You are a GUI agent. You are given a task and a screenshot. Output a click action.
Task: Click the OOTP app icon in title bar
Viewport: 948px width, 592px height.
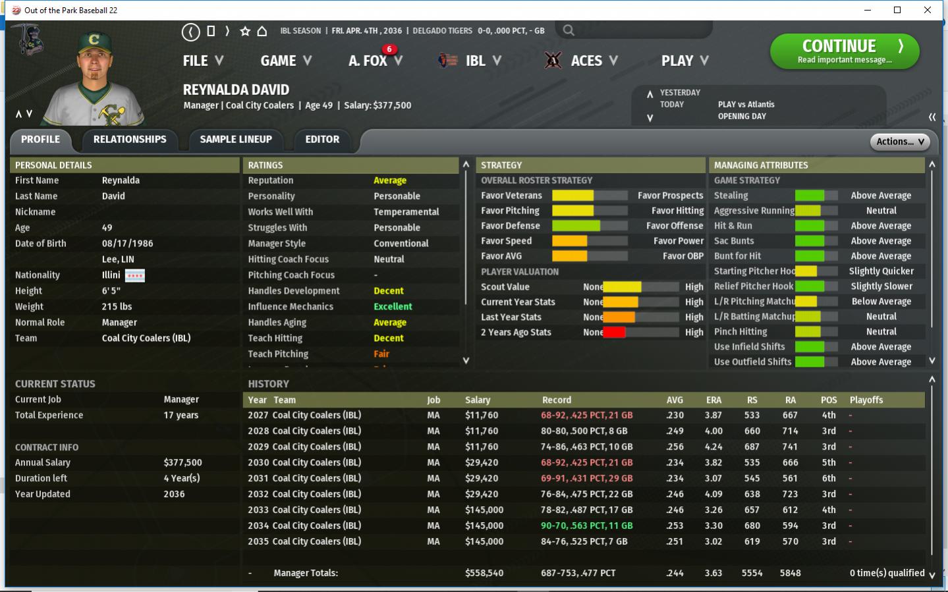[x=16, y=10]
